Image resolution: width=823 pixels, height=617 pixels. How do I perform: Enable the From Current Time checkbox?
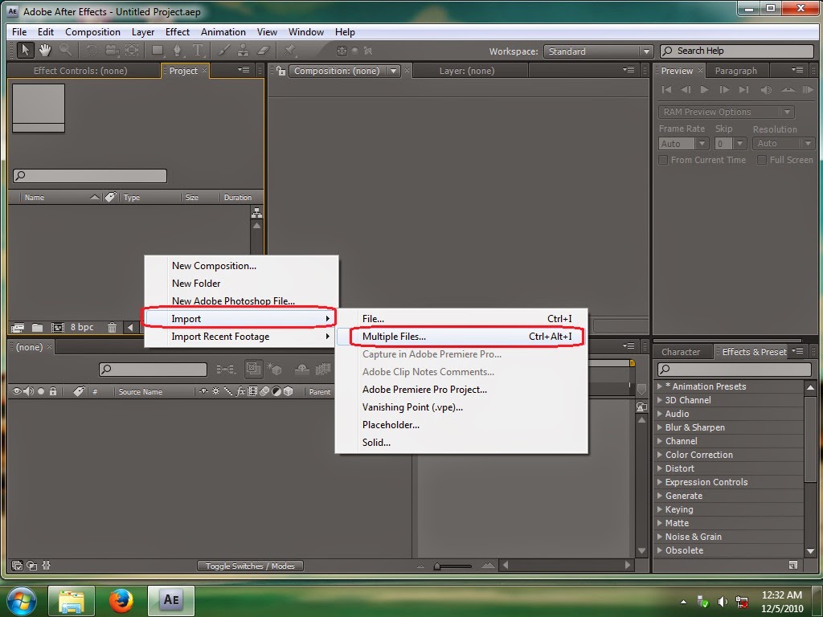[663, 160]
